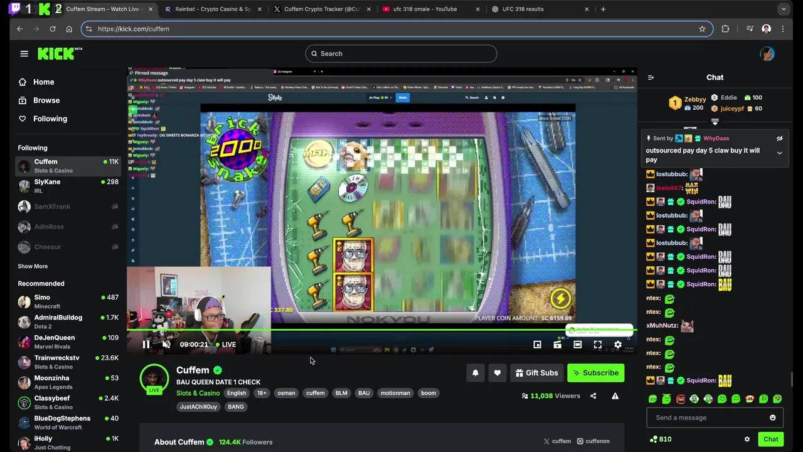Send message with Chat button

click(770, 439)
